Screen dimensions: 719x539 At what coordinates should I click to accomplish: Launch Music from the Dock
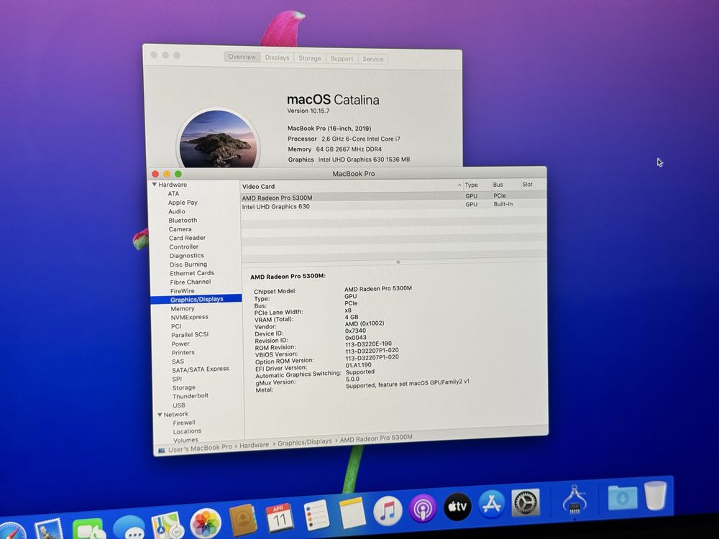388,510
